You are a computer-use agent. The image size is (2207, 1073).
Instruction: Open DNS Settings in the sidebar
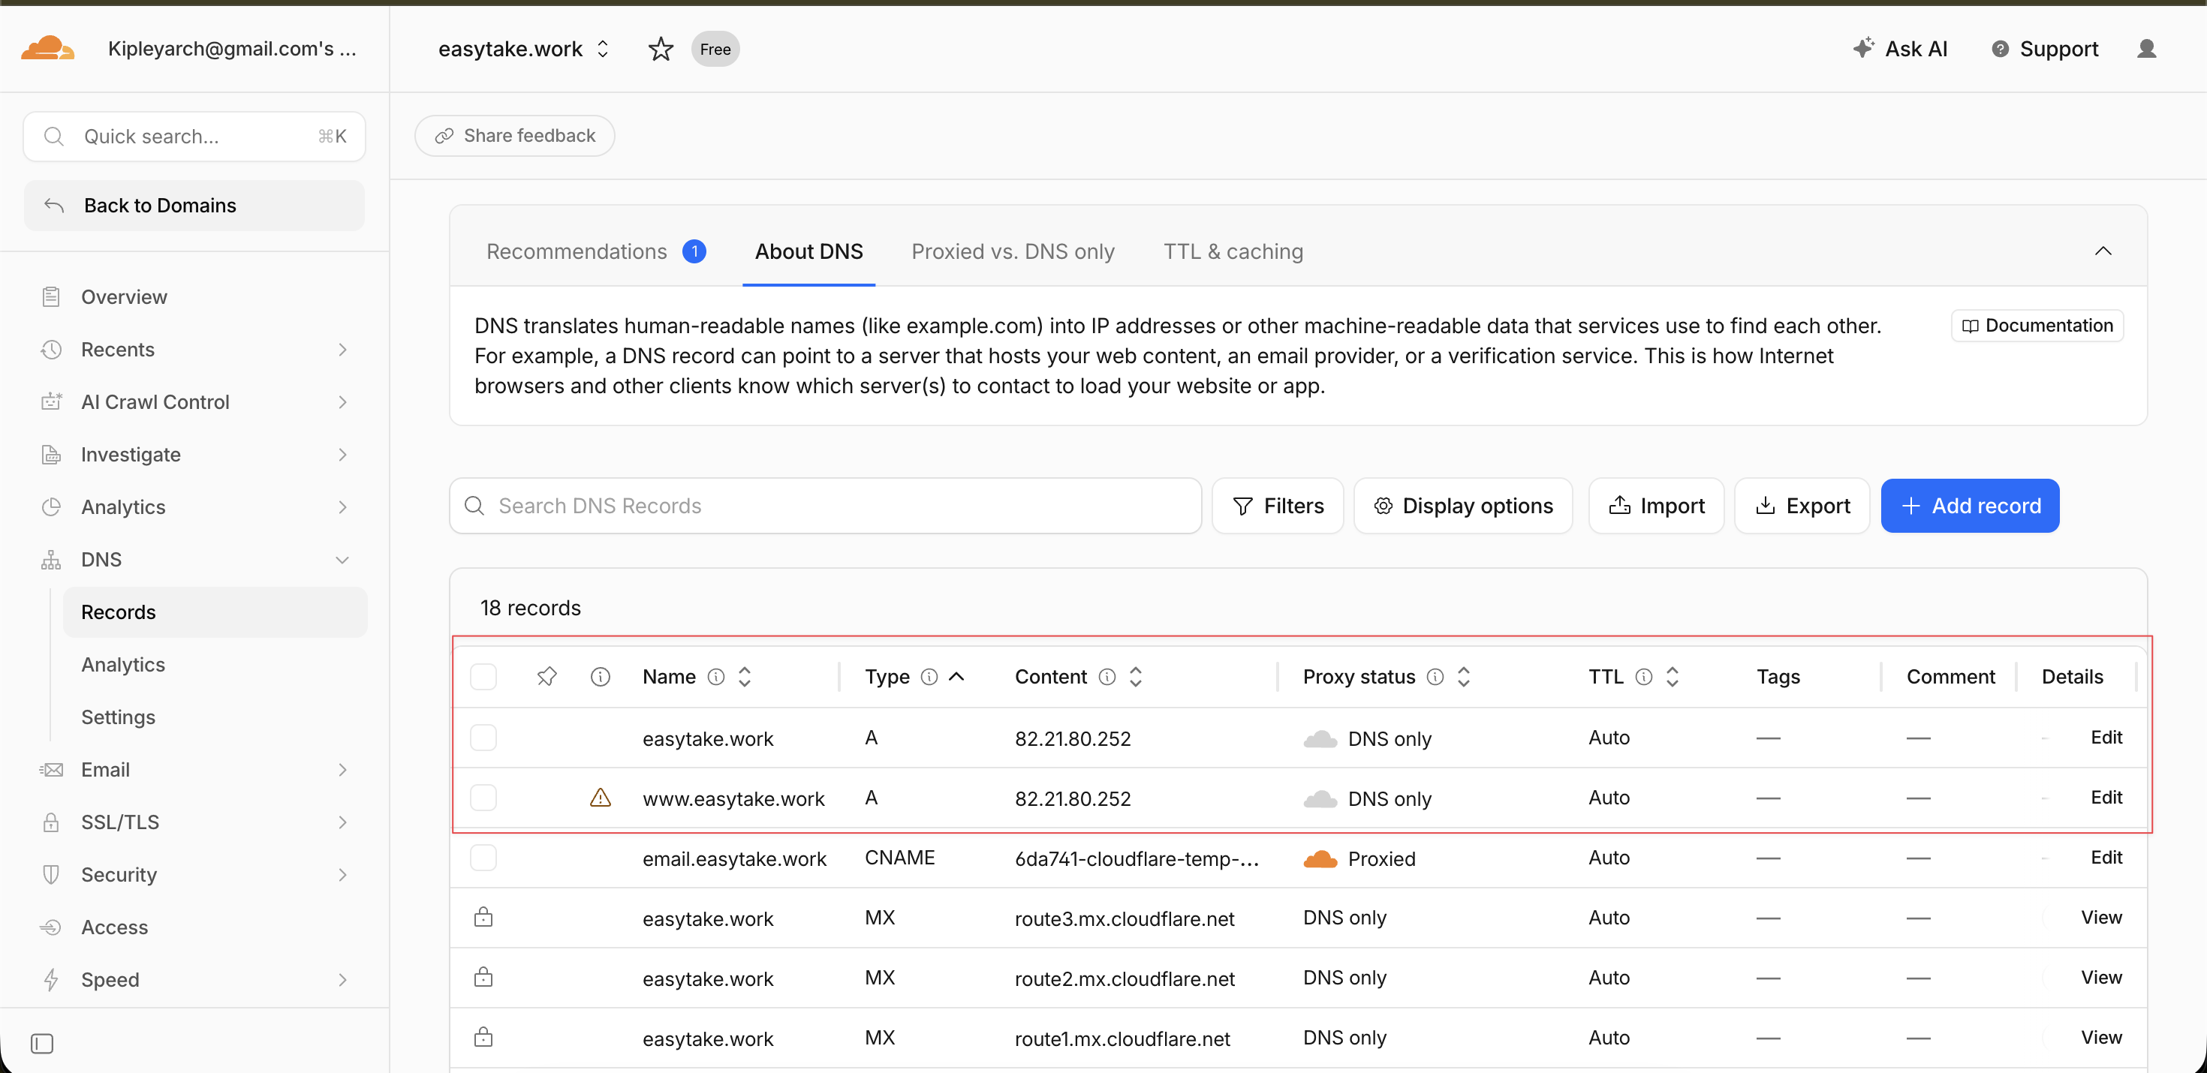point(119,717)
